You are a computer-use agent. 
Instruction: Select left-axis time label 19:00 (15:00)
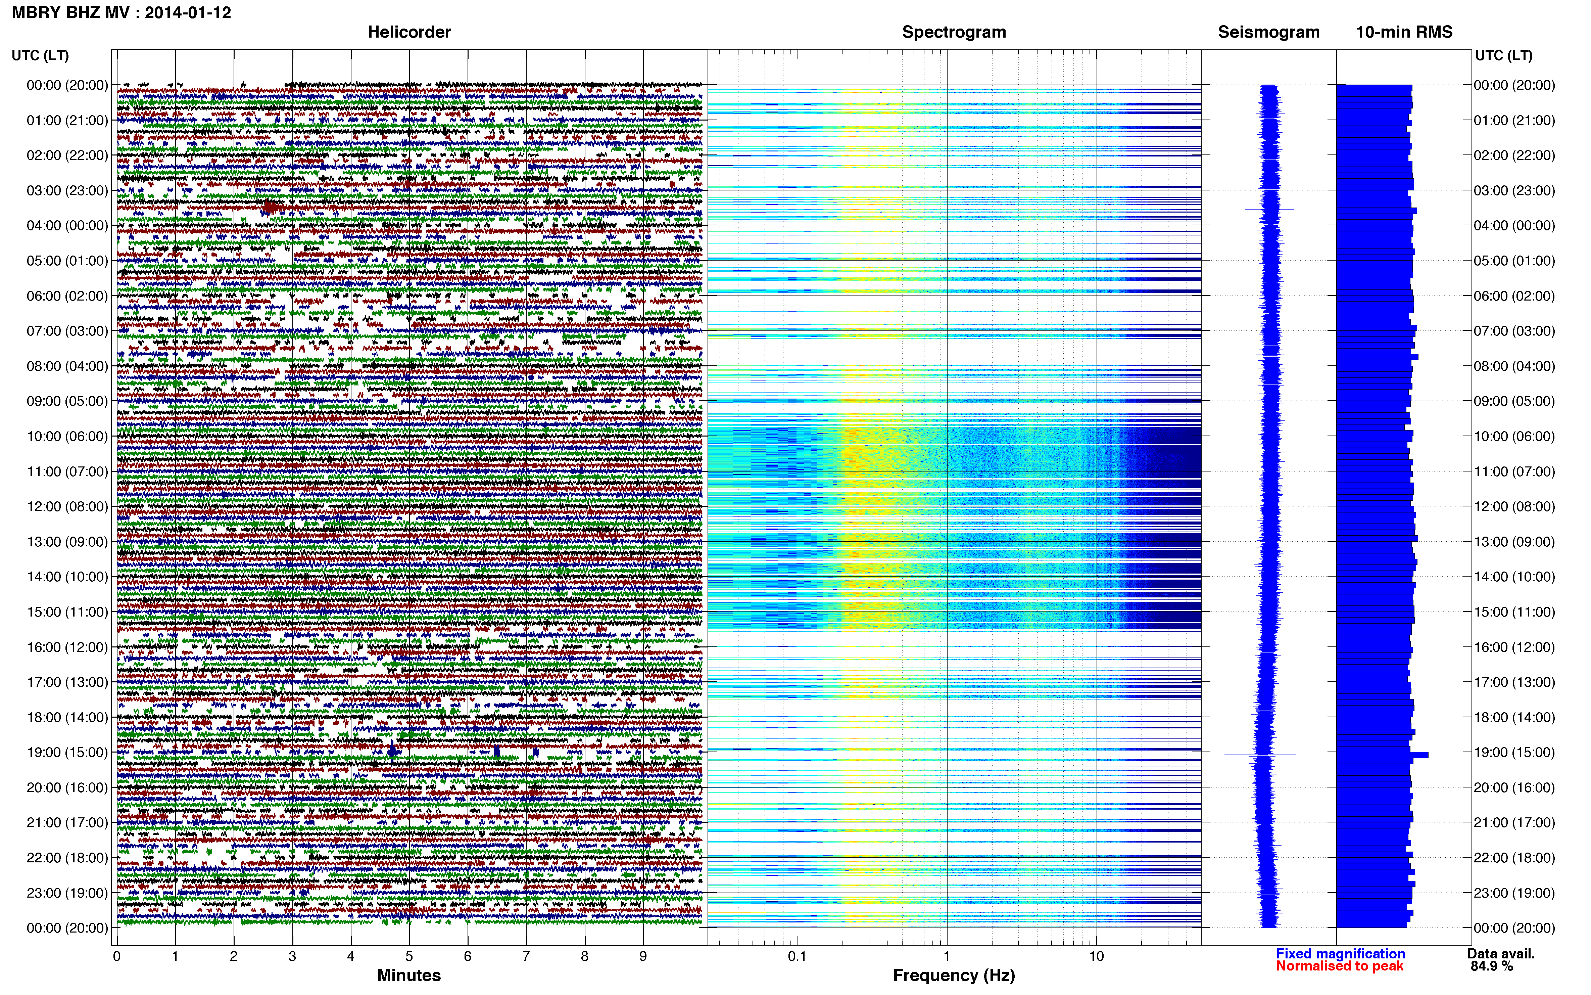[x=67, y=752]
